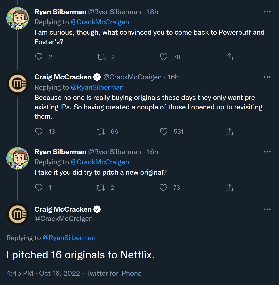Screen dimensions: 279x285
Task: Like Craig's tweet with 531 likes
Action: point(164,132)
